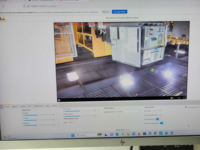Open the weather widget in taskbar
The width and height of the screenshot is (200, 150).
(10, 137)
